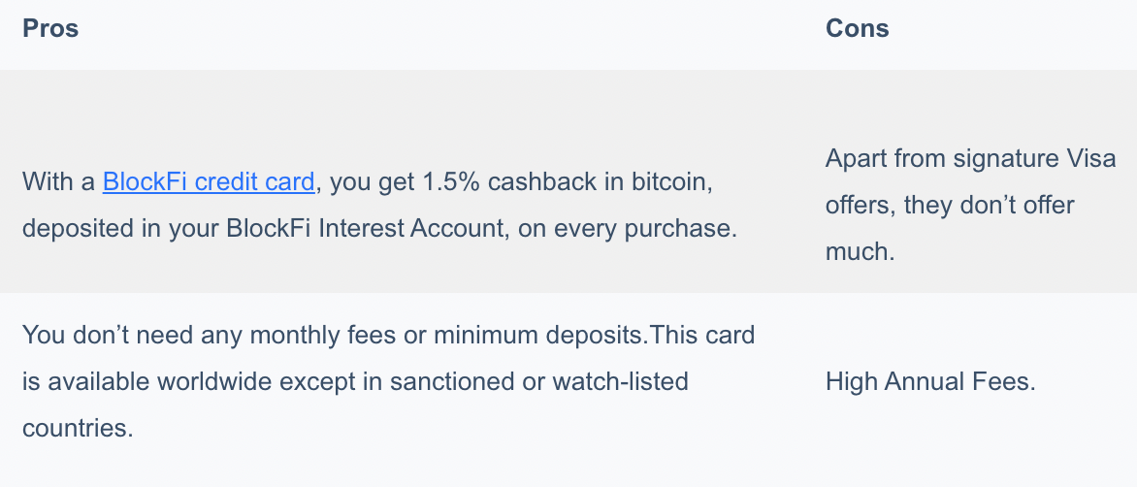Click the Cons column header
The image size is (1137, 487).
click(x=857, y=28)
